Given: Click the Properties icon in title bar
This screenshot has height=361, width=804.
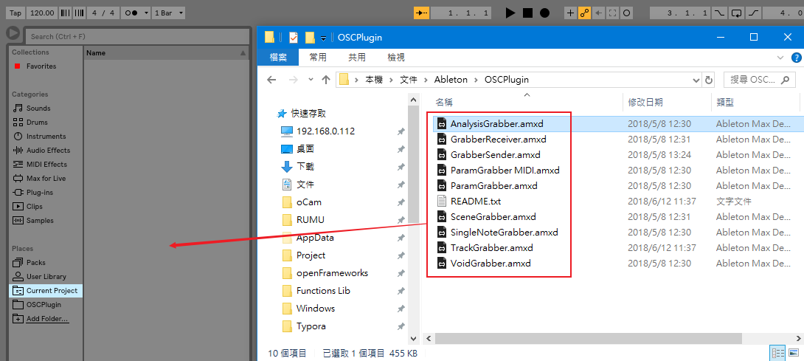Looking at the screenshot, I should (x=294, y=38).
